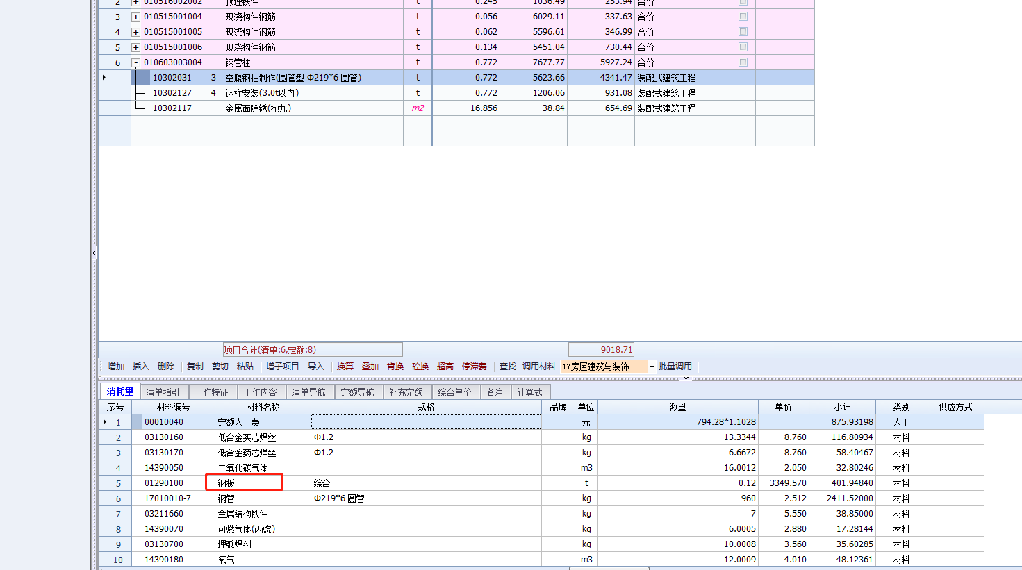Open the 备注 tab
This screenshot has width=1022, height=570.
(495, 392)
